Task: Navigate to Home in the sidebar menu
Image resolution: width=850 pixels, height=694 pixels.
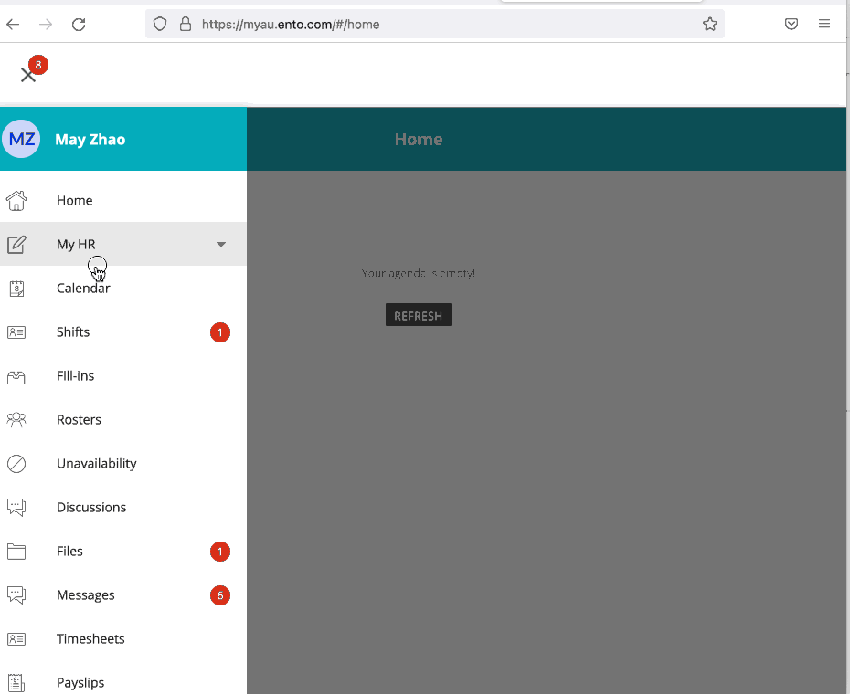Action: click(x=74, y=200)
